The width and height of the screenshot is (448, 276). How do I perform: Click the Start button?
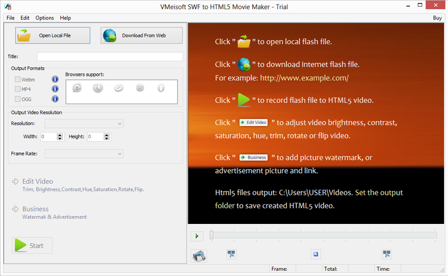(32, 245)
